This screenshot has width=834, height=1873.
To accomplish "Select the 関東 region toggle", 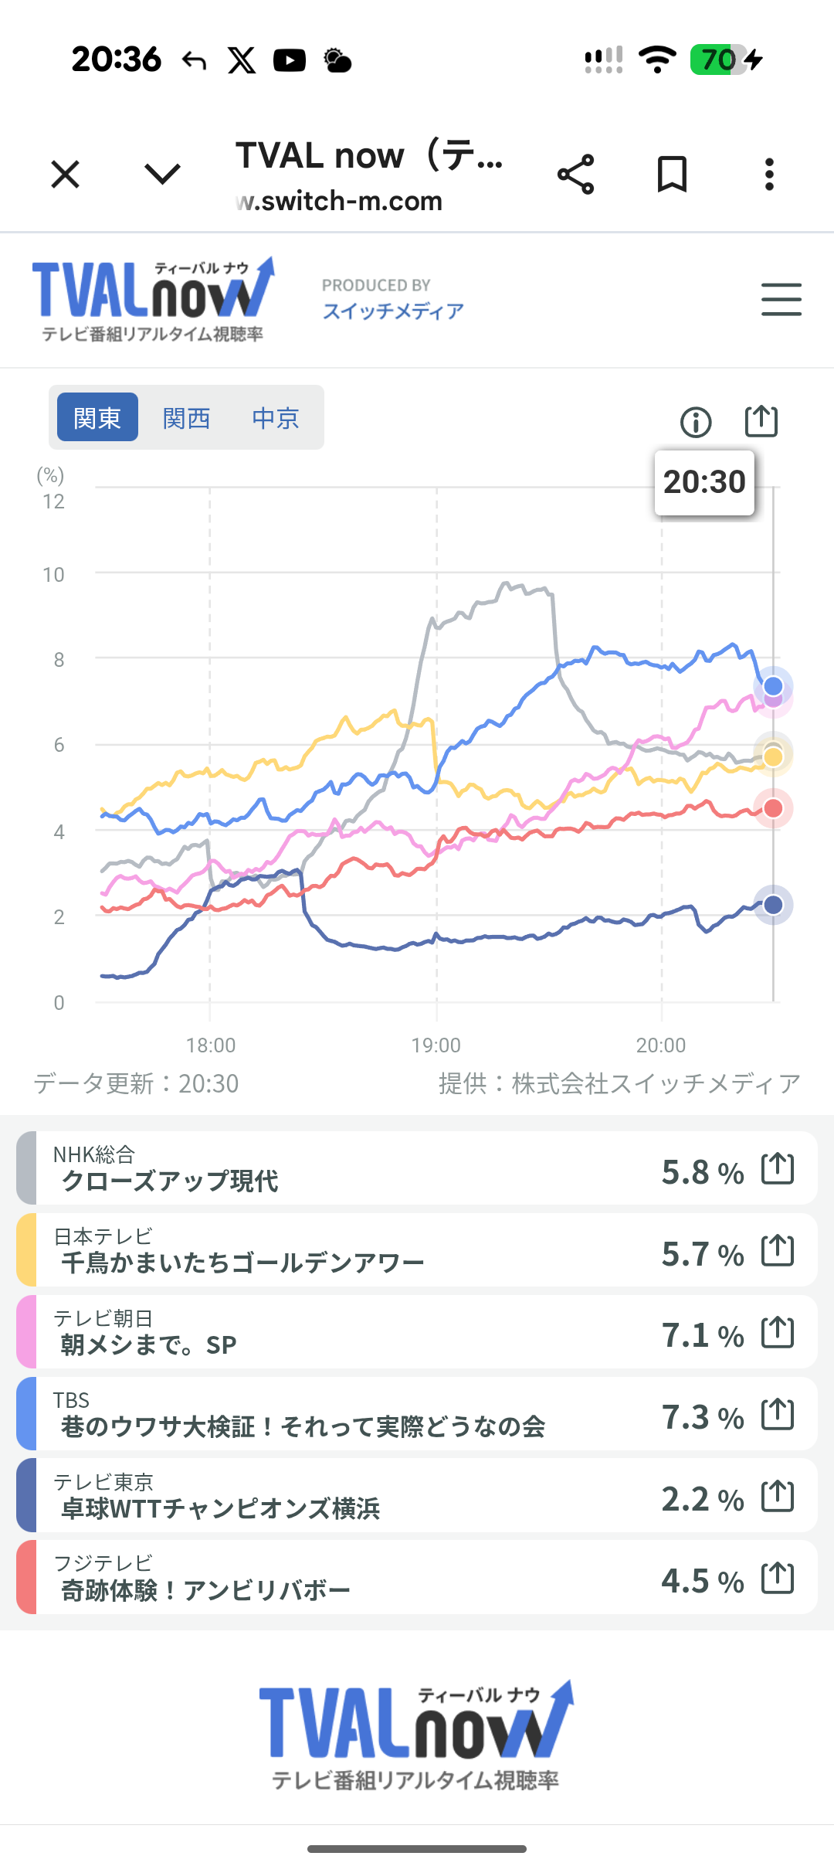I will pos(98,417).
